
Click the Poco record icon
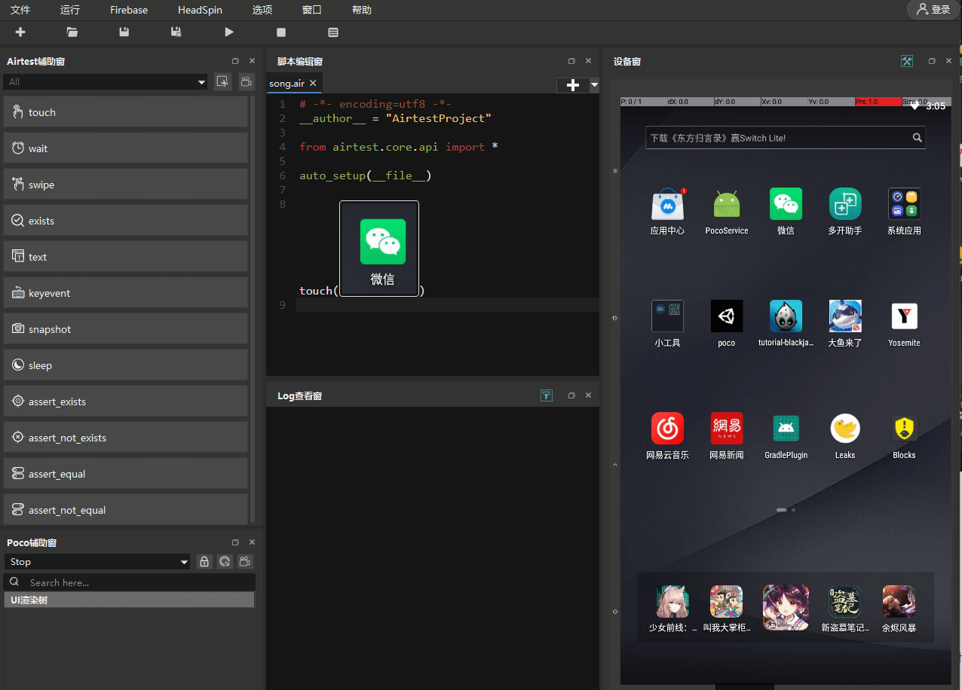click(x=246, y=562)
